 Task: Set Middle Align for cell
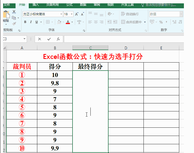(x=96, y=14)
